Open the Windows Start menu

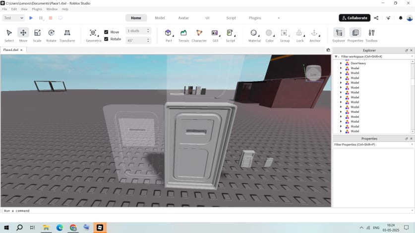[6, 228]
